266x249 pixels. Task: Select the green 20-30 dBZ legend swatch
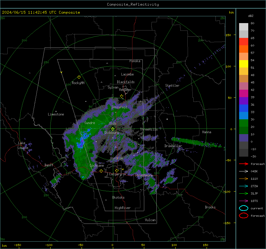[x=244, y=123]
